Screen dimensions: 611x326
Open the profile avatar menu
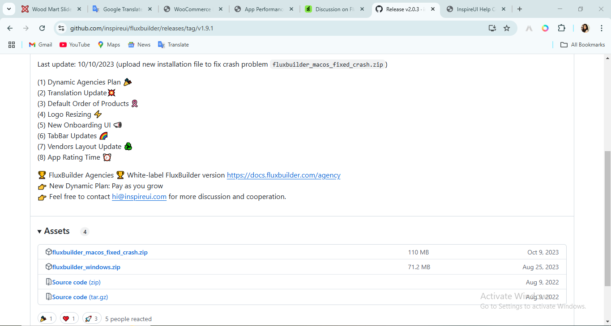point(585,28)
